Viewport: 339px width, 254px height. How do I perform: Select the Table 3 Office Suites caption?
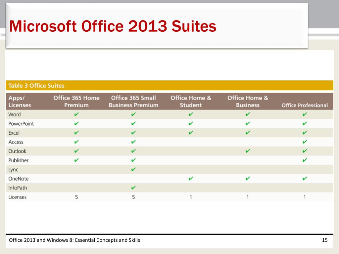(x=36, y=86)
